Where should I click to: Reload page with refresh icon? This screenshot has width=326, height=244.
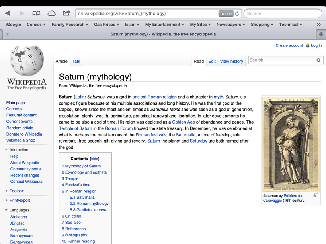237,14
